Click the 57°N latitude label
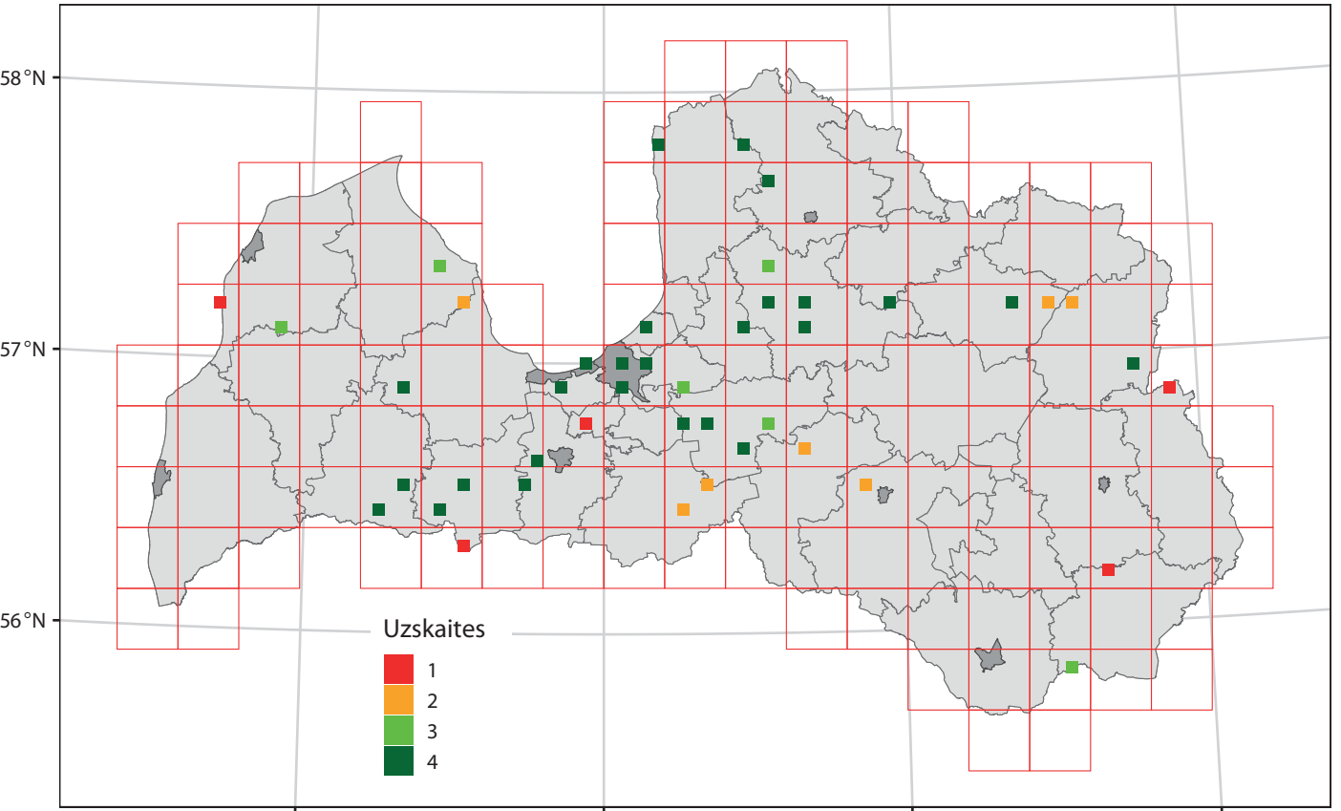This screenshot has width=1341, height=811. pyautogui.click(x=23, y=349)
